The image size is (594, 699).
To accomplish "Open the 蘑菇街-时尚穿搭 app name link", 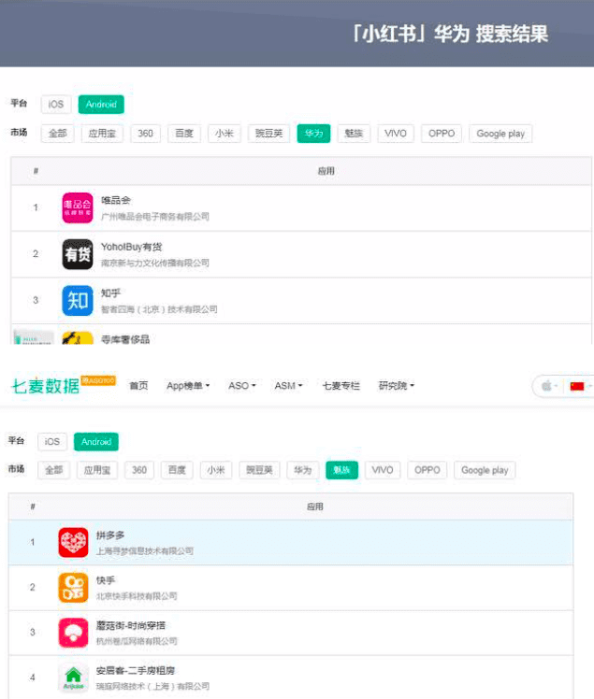I will [131, 625].
